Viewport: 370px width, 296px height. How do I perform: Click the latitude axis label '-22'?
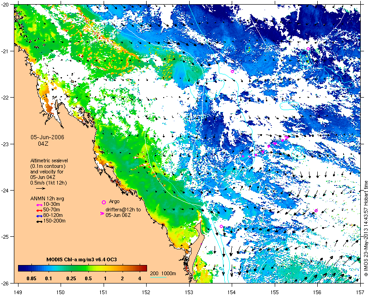(x=5, y=98)
